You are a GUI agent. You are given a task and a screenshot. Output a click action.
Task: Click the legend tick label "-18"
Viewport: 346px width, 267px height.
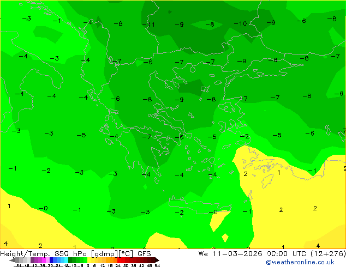[x=65, y=266]
